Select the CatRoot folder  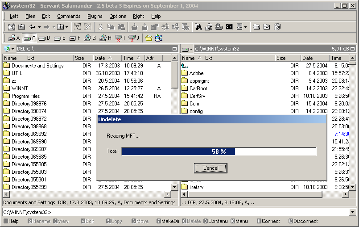point(198,88)
